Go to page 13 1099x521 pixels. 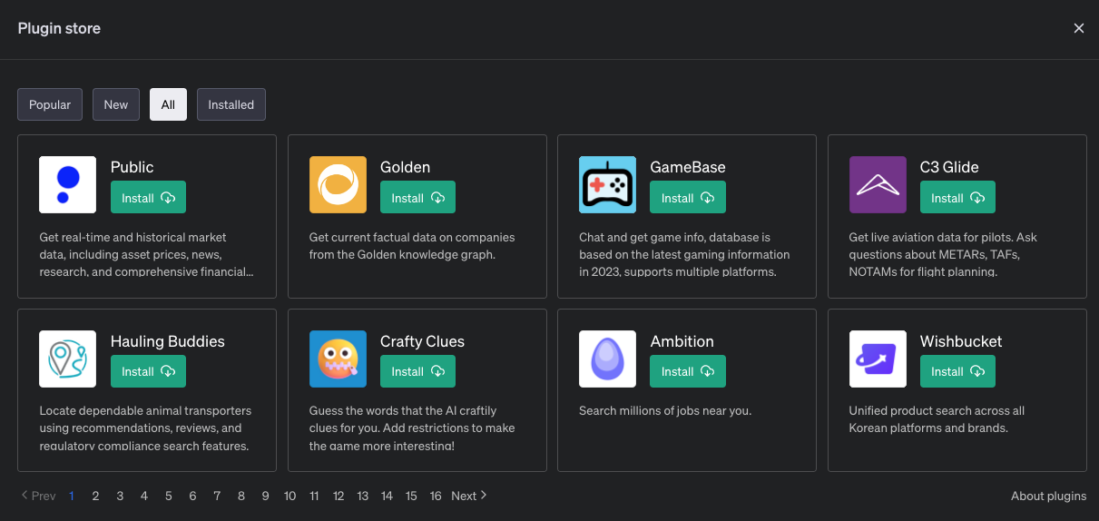pos(363,496)
